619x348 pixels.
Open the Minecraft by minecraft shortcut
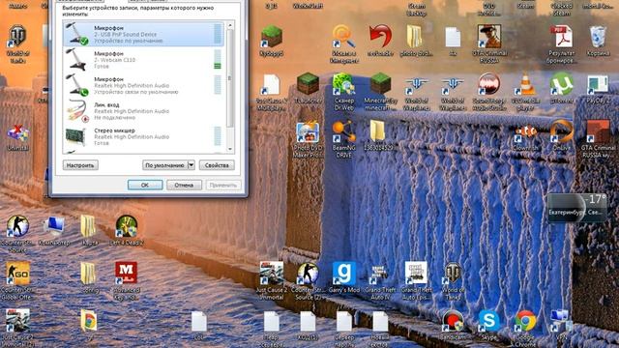pos(380,92)
